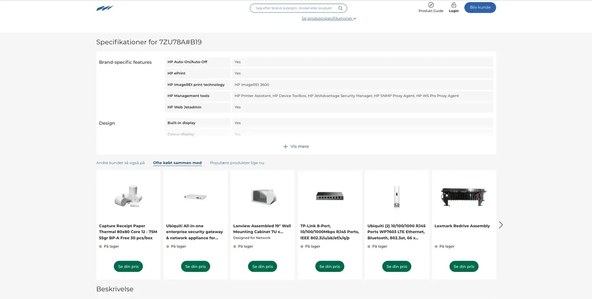Show next products with carousel arrow
The height and width of the screenshot is (299, 592).
pos(501,225)
